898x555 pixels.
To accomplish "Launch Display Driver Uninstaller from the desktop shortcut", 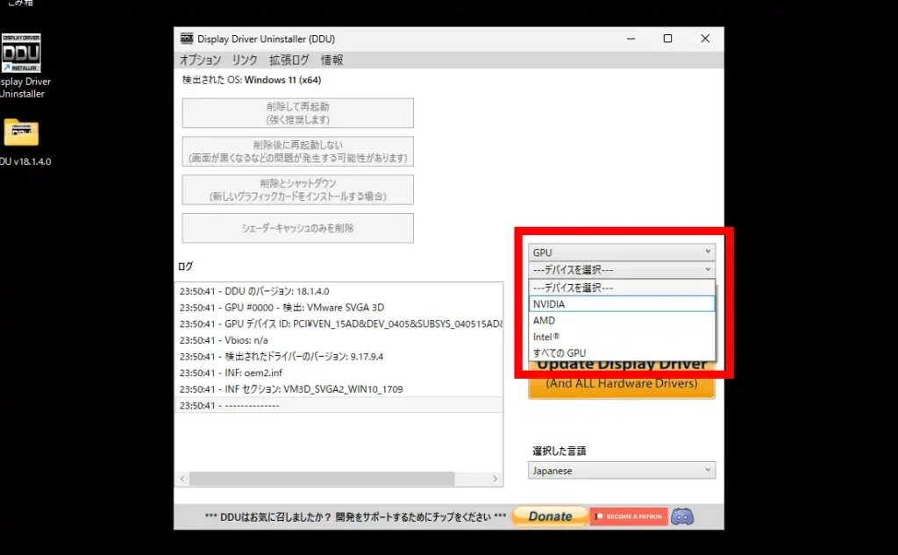I will [20, 53].
